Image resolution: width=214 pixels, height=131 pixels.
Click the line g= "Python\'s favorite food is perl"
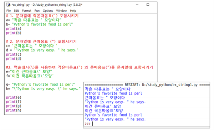pyautogui.click(x=40, y=84)
